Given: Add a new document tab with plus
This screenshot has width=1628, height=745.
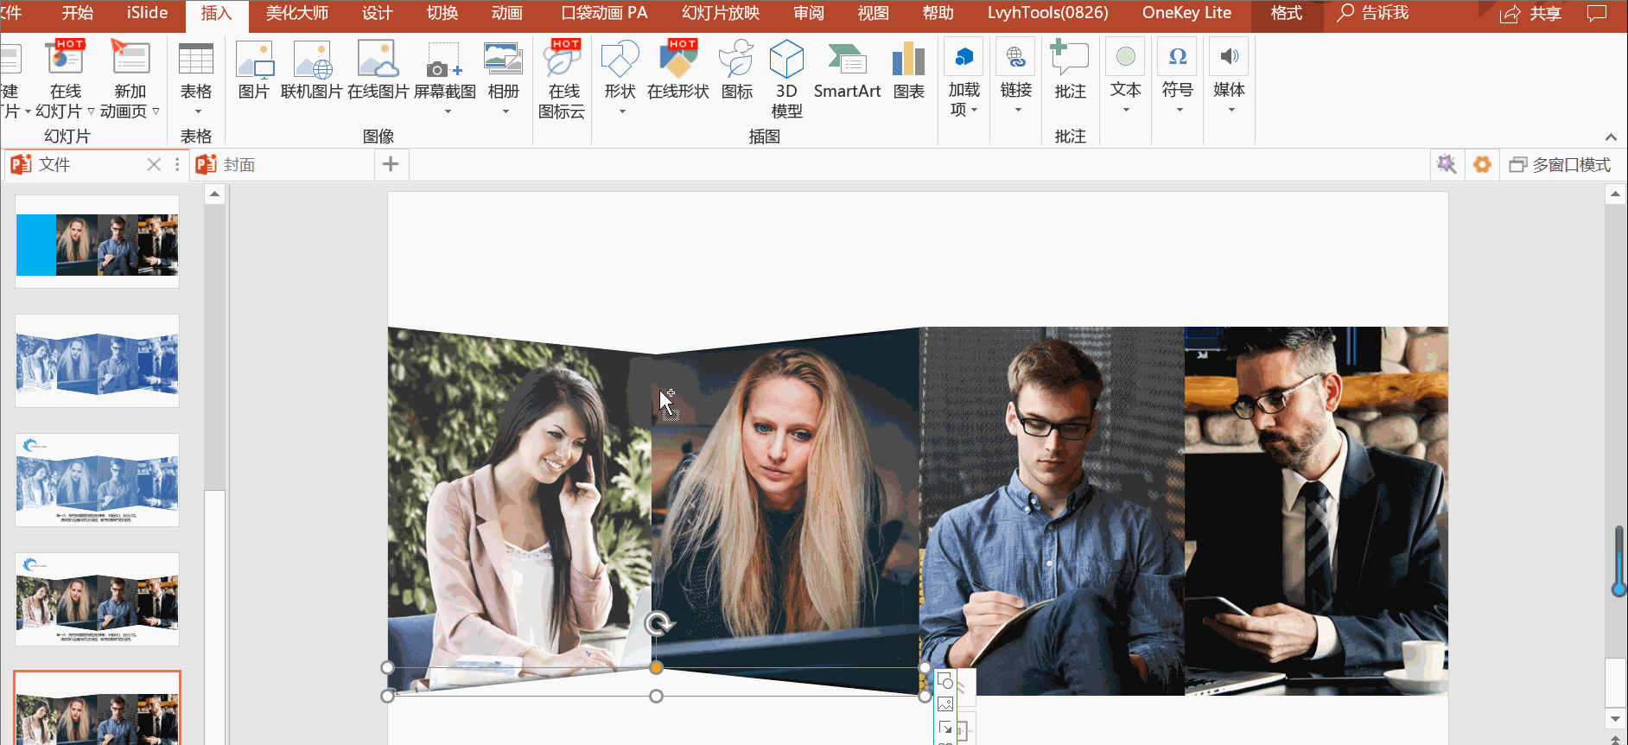Looking at the screenshot, I should click(x=391, y=164).
